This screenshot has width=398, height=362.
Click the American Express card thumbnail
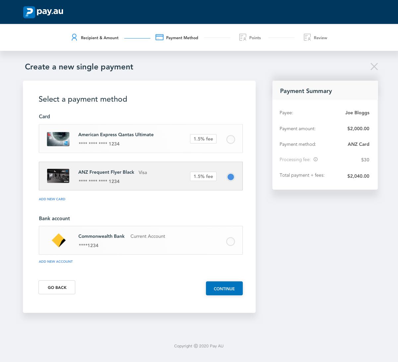[x=58, y=139]
